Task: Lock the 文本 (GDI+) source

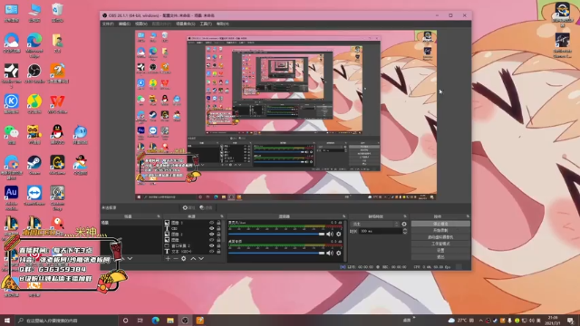Action: [218, 252]
